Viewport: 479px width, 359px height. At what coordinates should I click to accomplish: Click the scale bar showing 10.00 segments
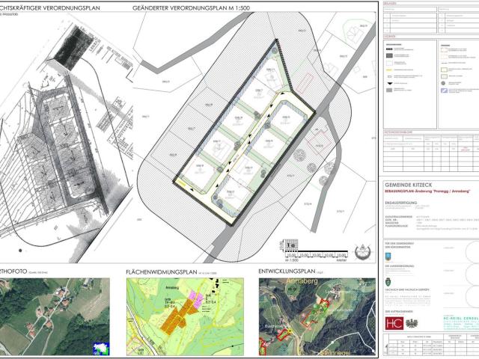316,254
